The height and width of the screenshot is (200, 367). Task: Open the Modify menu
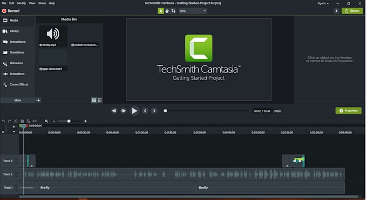(x=22, y=3)
